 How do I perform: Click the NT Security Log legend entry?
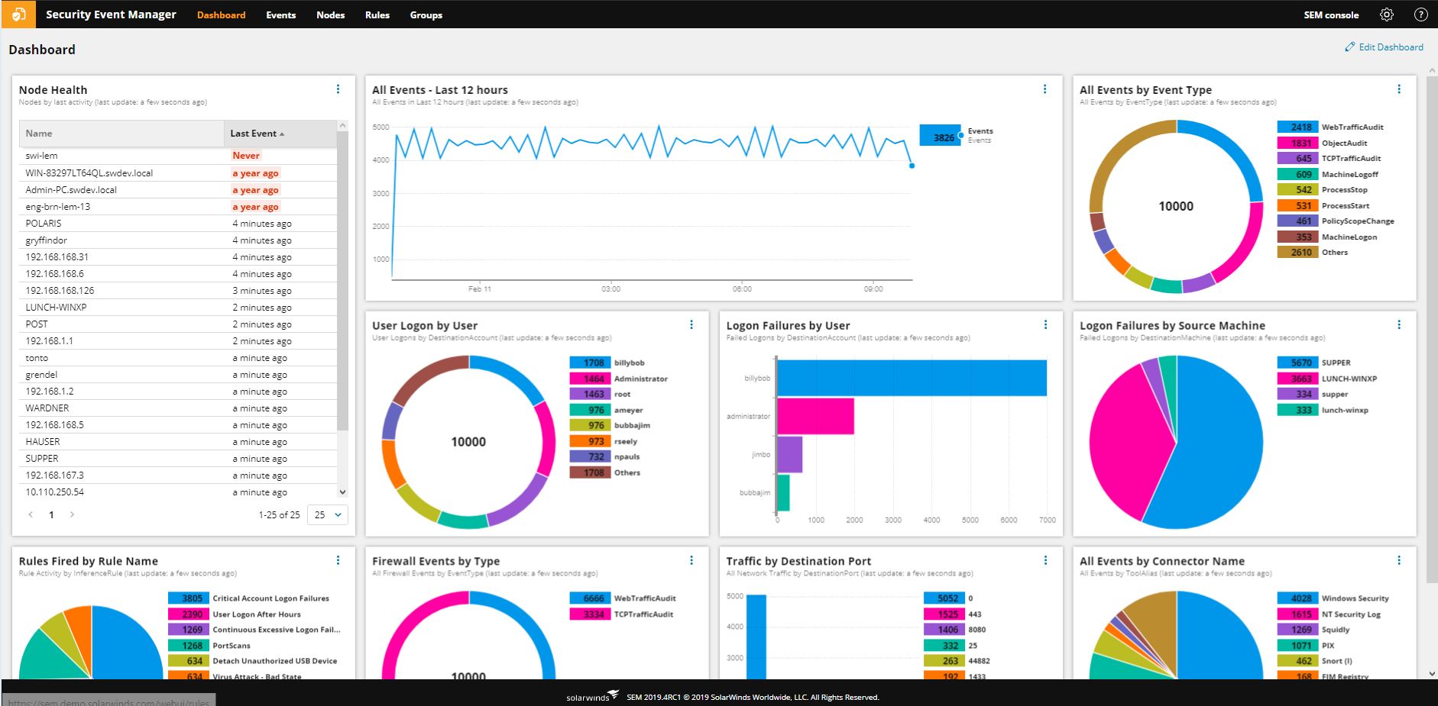tap(1330, 614)
